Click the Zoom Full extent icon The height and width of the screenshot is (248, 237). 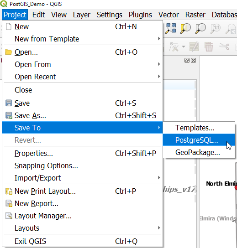(170, 28)
